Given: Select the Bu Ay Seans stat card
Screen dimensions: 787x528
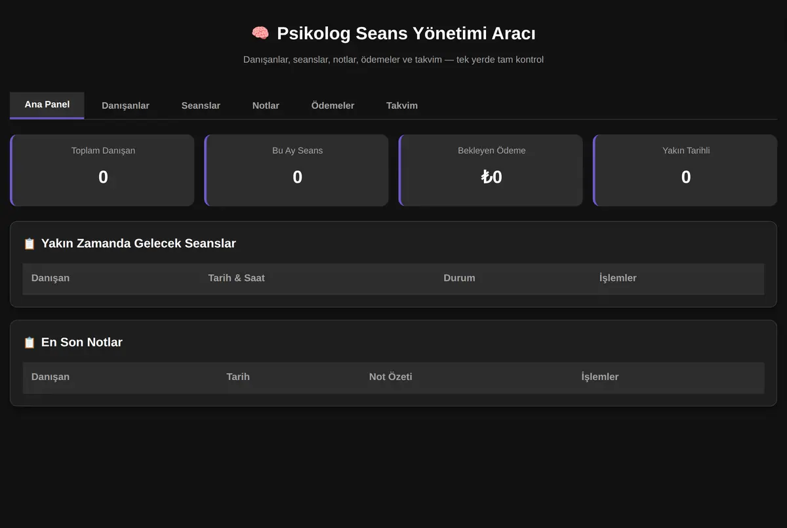Looking at the screenshot, I should click(x=296, y=170).
